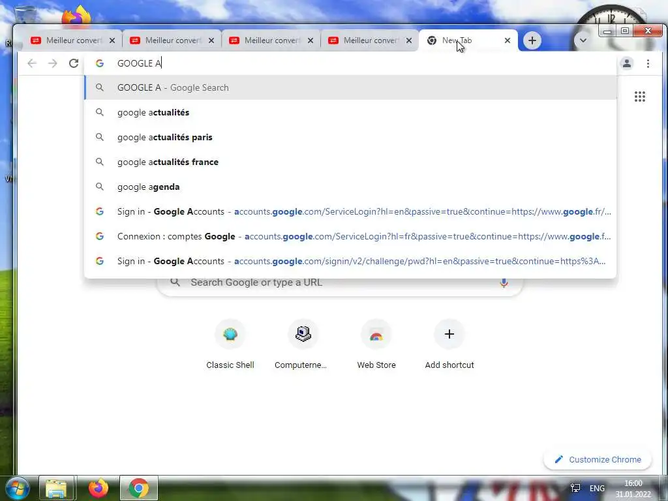Image resolution: width=668 pixels, height=501 pixels.
Task: Choose the suggestion google agenda
Action: (350, 187)
